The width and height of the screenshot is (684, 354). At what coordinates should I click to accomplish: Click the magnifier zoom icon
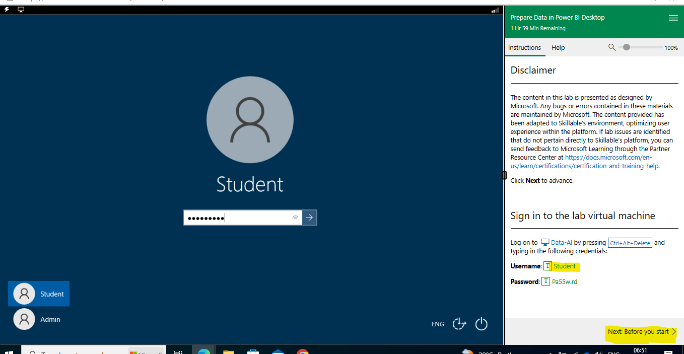click(x=612, y=47)
